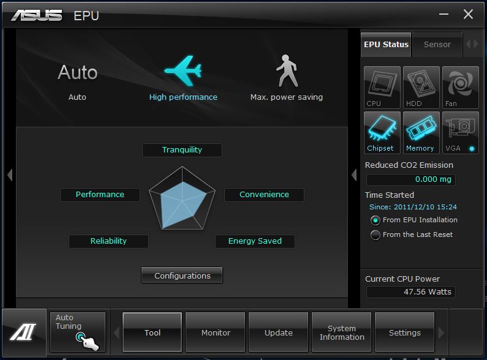Click the CPU status icon
487x360 pixels.
point(382,87)
